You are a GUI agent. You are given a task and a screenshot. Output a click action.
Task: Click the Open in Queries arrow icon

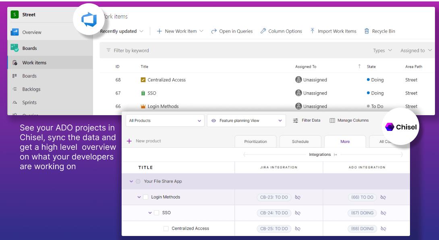click(x=213, y=31)
